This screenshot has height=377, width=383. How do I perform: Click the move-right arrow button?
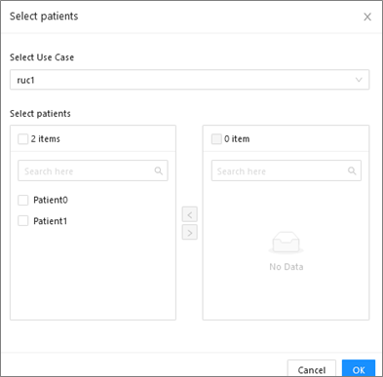pos(190,233)
